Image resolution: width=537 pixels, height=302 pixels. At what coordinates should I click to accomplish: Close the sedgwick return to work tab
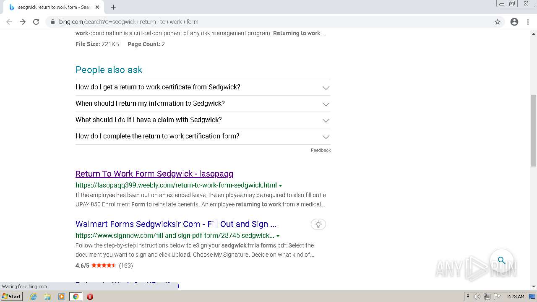[97, 7]
